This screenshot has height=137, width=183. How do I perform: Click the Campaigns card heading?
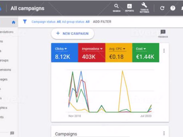(66, 134)
